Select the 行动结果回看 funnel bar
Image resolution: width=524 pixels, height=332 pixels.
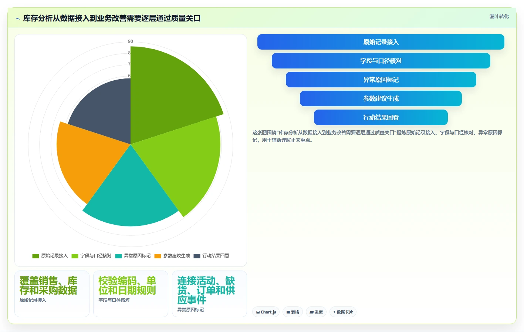coord(381,117)
